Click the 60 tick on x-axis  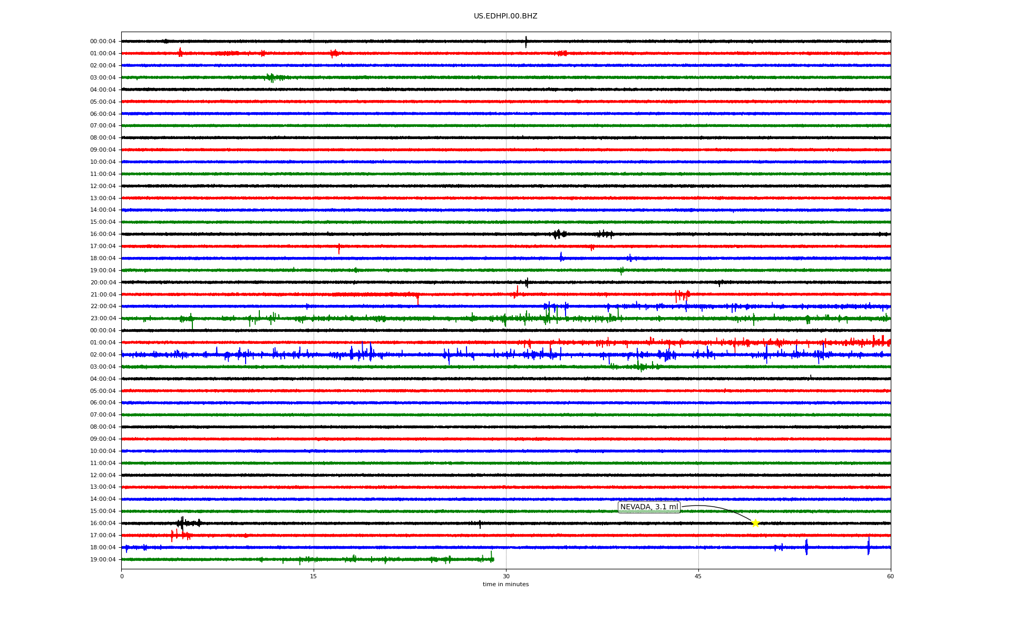click(x=890, y=576)
